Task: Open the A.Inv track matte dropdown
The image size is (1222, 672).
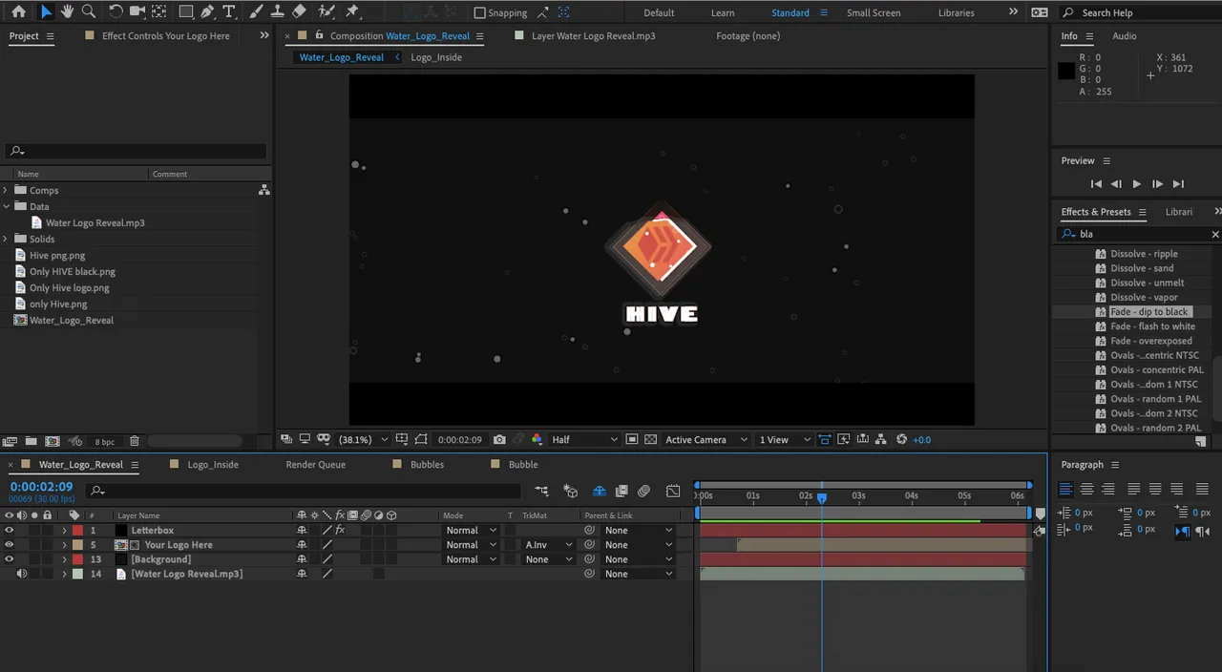Action: [548, 545]
